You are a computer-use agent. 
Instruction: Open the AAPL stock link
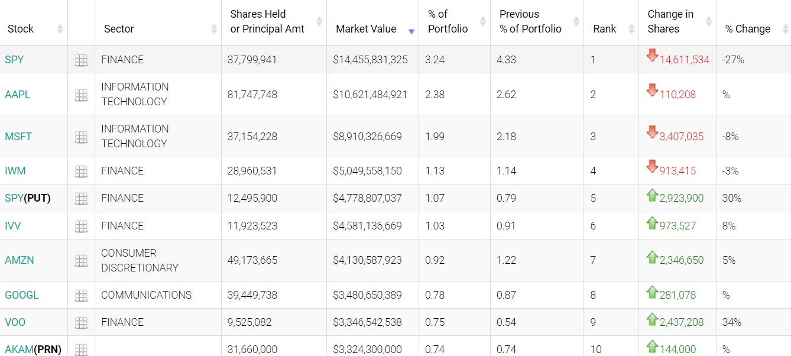tap(18, 95)
